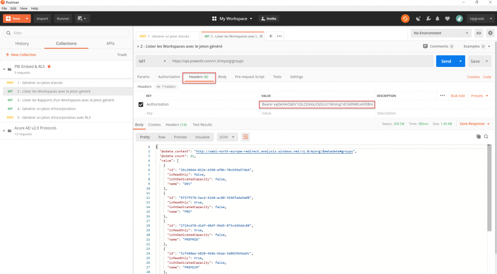Image resolution: width=497 pixels, height=274 pixels.
Task: Click the search magnifier in filter
Action: coord(9,33)
